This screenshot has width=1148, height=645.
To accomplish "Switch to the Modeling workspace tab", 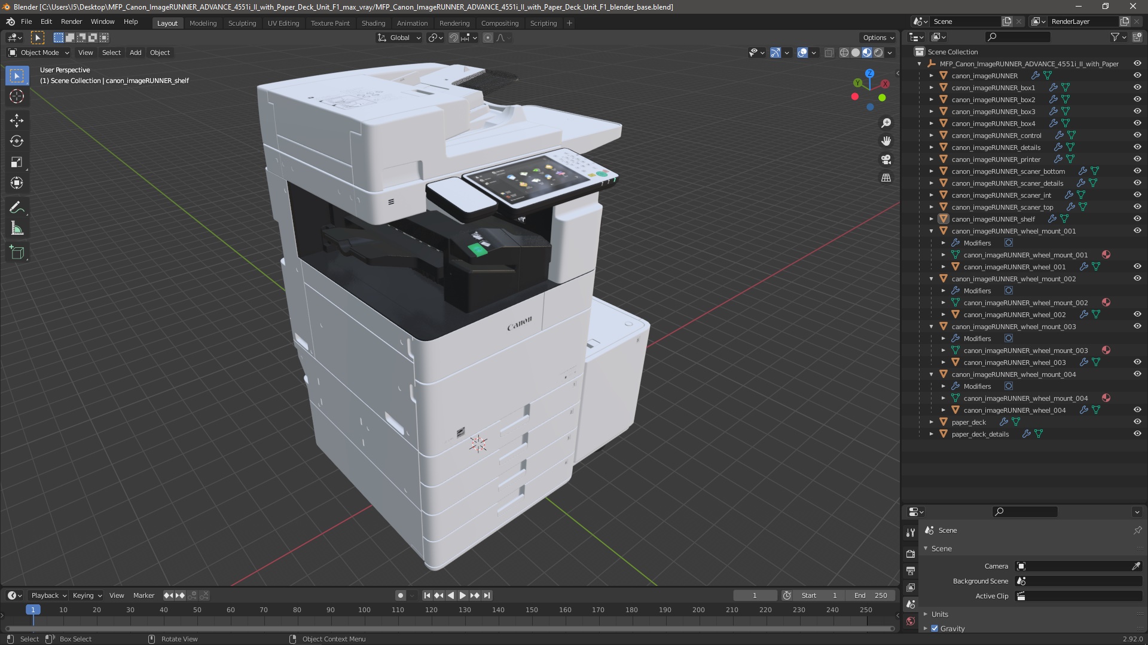I will pos(203,23).
